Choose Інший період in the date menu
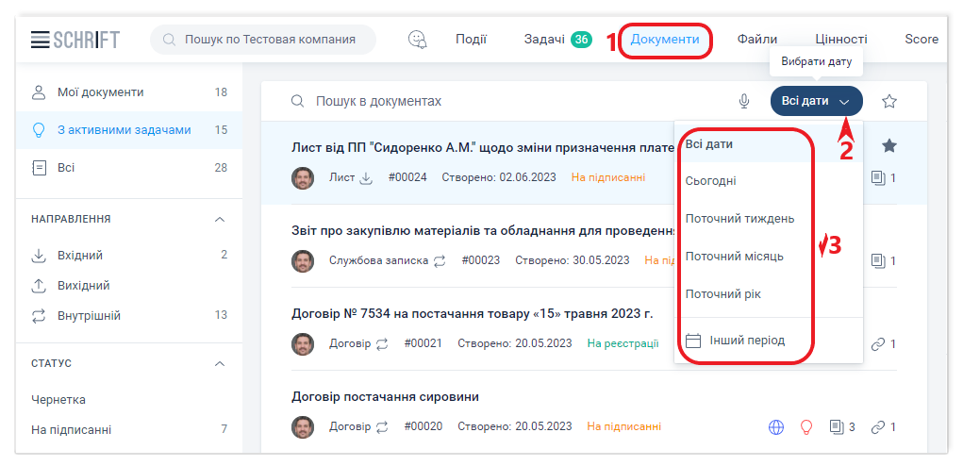This screenshot has width=963, height=466. click(746, 341)
